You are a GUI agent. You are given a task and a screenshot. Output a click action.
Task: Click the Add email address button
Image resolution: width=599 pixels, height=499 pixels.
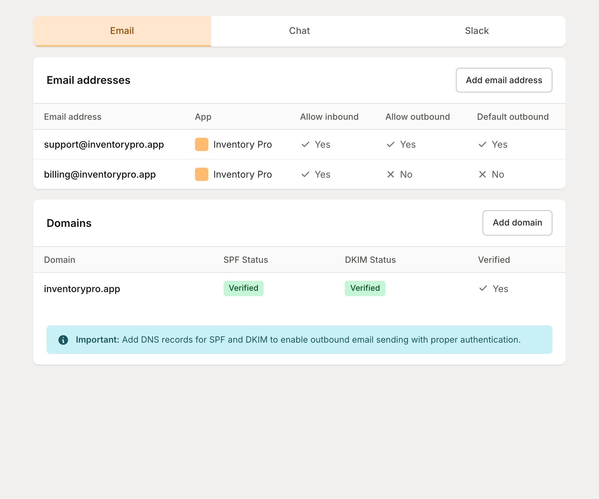tap(504, 80)
